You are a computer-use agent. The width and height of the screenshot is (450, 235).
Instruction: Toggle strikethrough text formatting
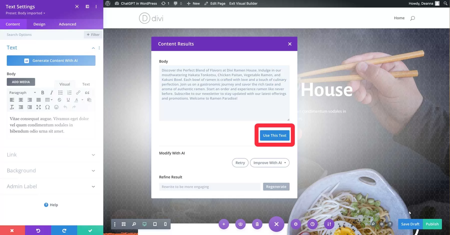59,100
